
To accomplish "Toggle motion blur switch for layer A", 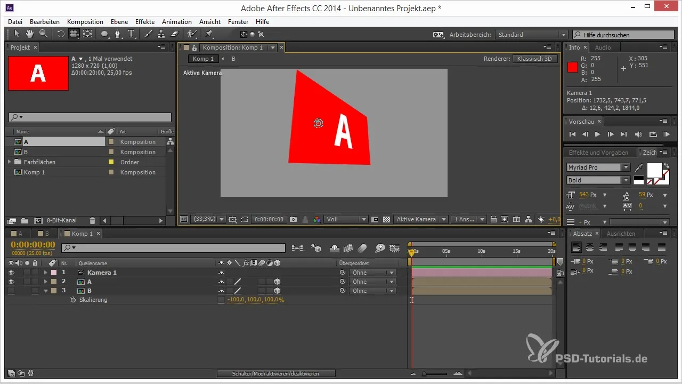I will click(x=261, y=282).
